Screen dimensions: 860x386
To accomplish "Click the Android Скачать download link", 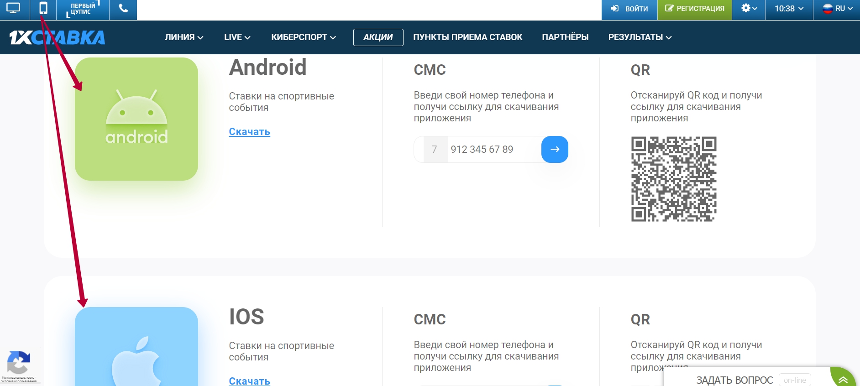I will tap(249, 132).
